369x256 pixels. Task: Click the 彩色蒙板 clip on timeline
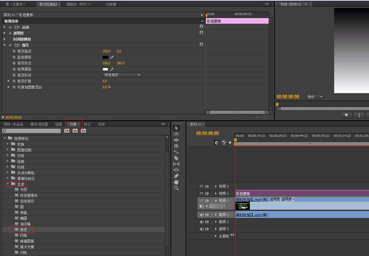click(302, 193)
